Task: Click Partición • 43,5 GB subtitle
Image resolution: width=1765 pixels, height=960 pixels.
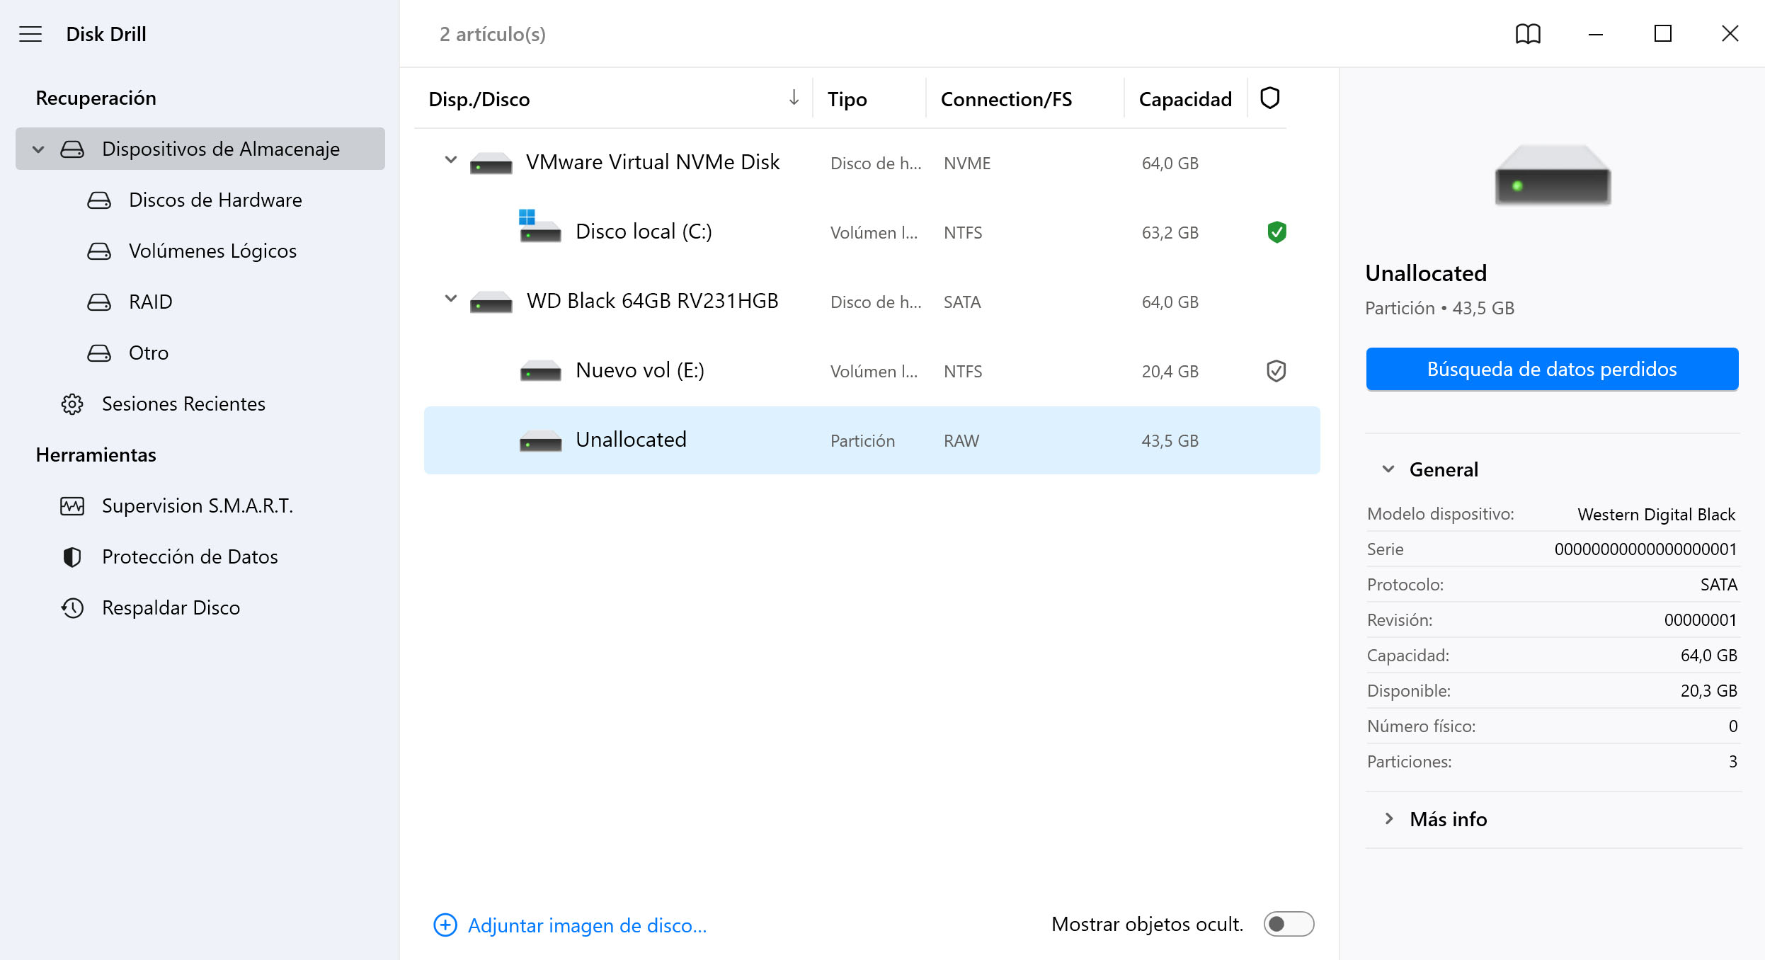Action: point(1439,308)
